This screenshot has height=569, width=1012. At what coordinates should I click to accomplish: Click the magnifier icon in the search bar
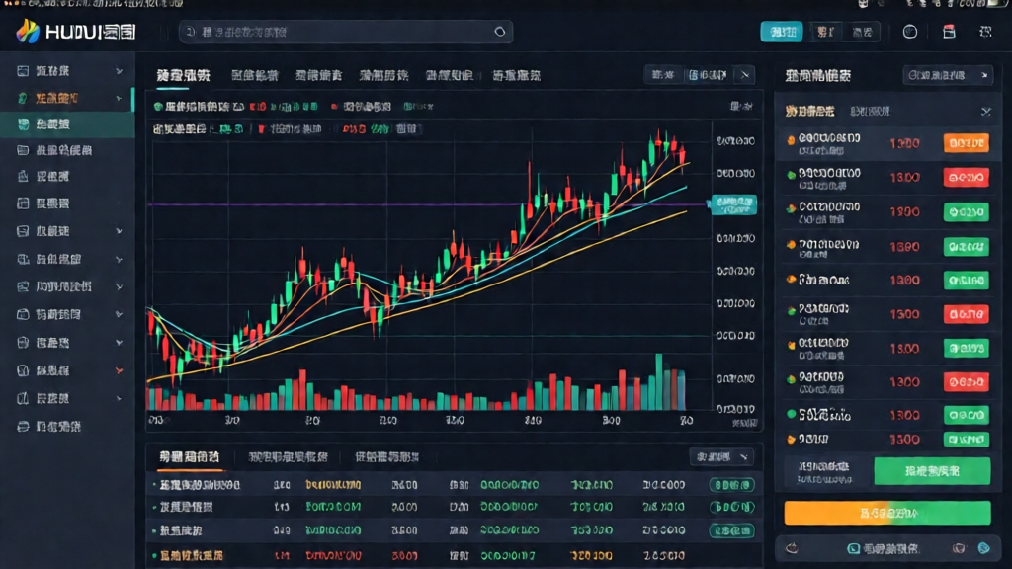pyautogui.click(x=499, y=32)
